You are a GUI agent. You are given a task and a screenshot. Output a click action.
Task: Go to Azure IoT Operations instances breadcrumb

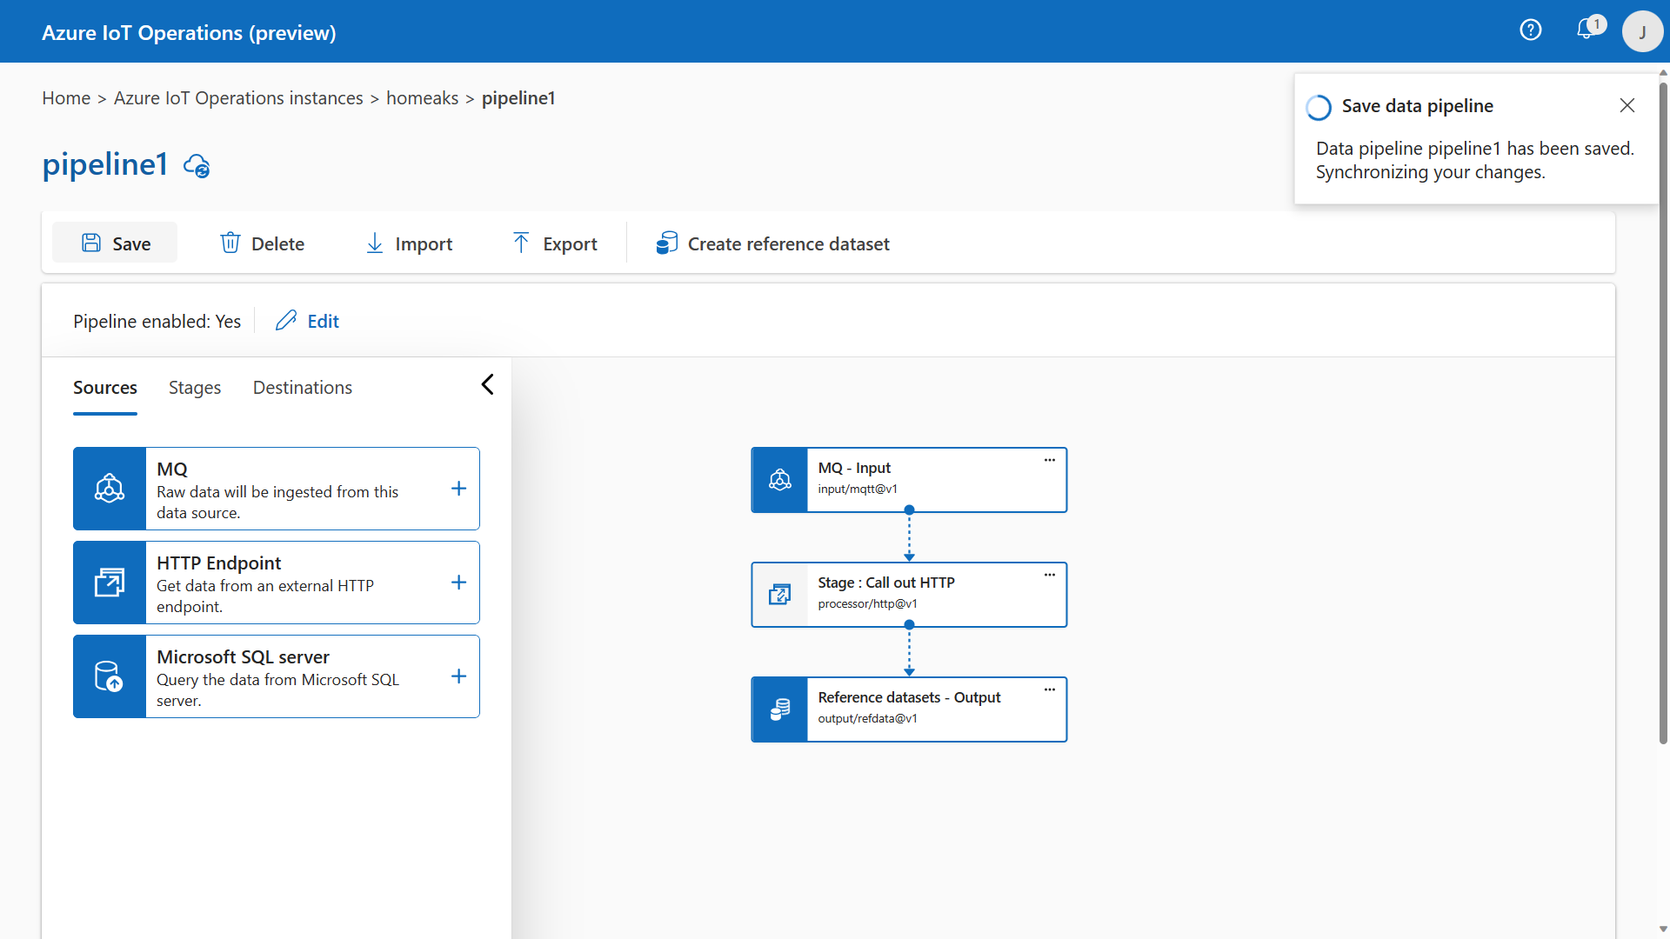pyautogui.click(x=238, y=98)
